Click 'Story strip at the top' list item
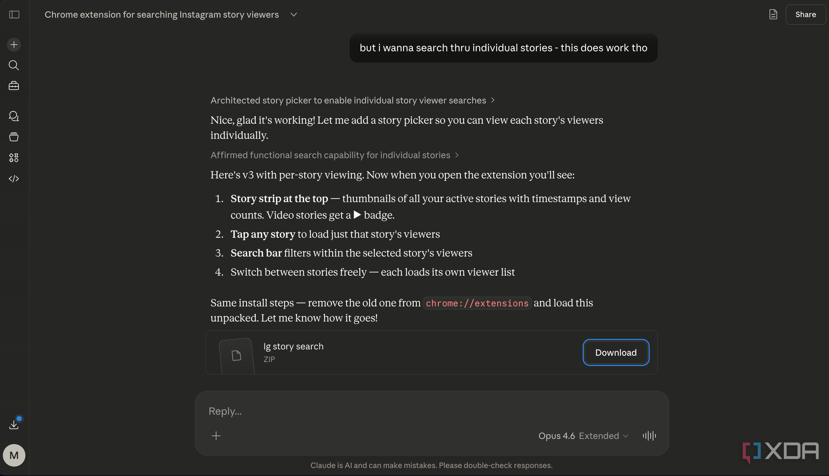The image size is (829, 476). click(430, 207)
